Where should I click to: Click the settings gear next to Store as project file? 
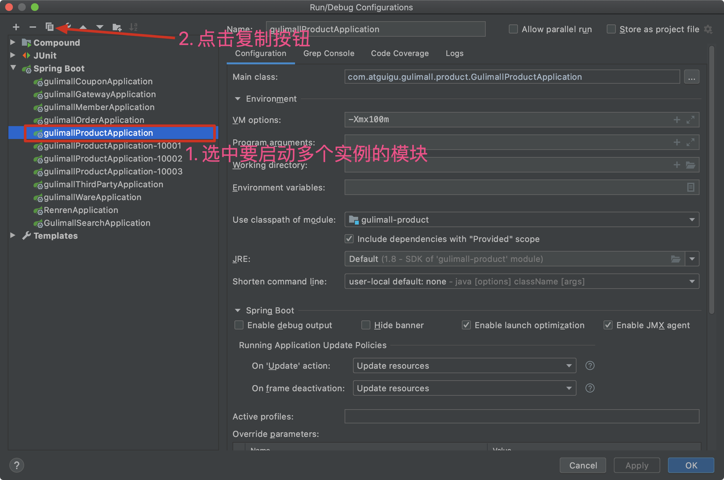pyautogui.click(x=708, y=29)
